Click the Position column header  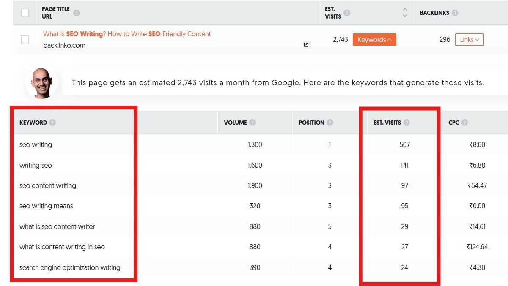point(311,123)
